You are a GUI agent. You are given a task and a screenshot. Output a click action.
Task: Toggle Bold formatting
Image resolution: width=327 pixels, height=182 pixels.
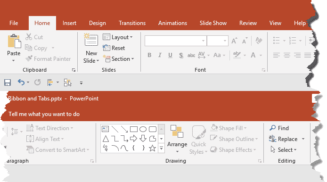(x=149, y=55)
